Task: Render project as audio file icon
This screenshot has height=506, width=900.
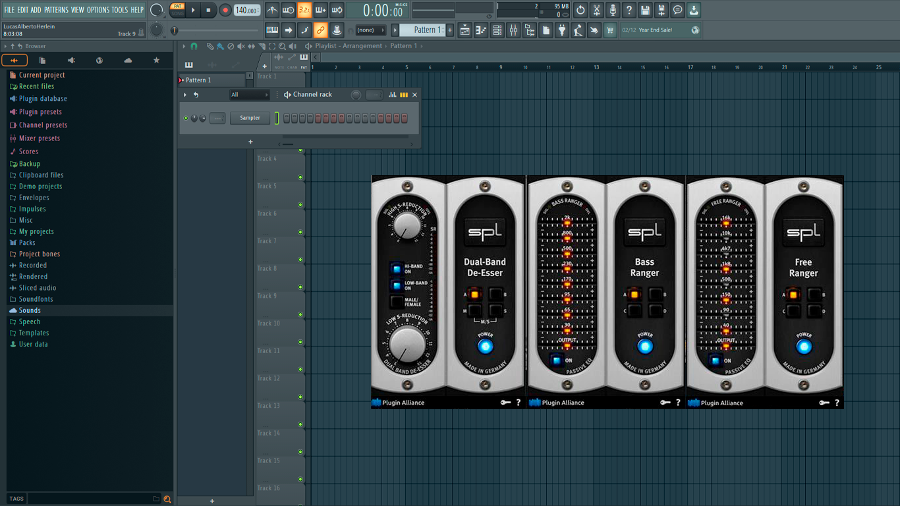Action: (x=661, y=10)
